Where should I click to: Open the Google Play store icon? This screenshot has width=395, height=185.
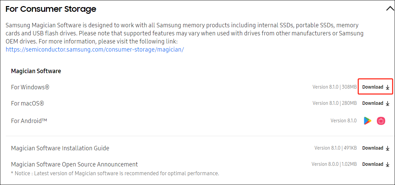point(367,121)
